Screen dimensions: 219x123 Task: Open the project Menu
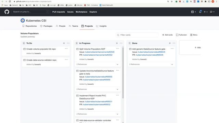(194, 35)
